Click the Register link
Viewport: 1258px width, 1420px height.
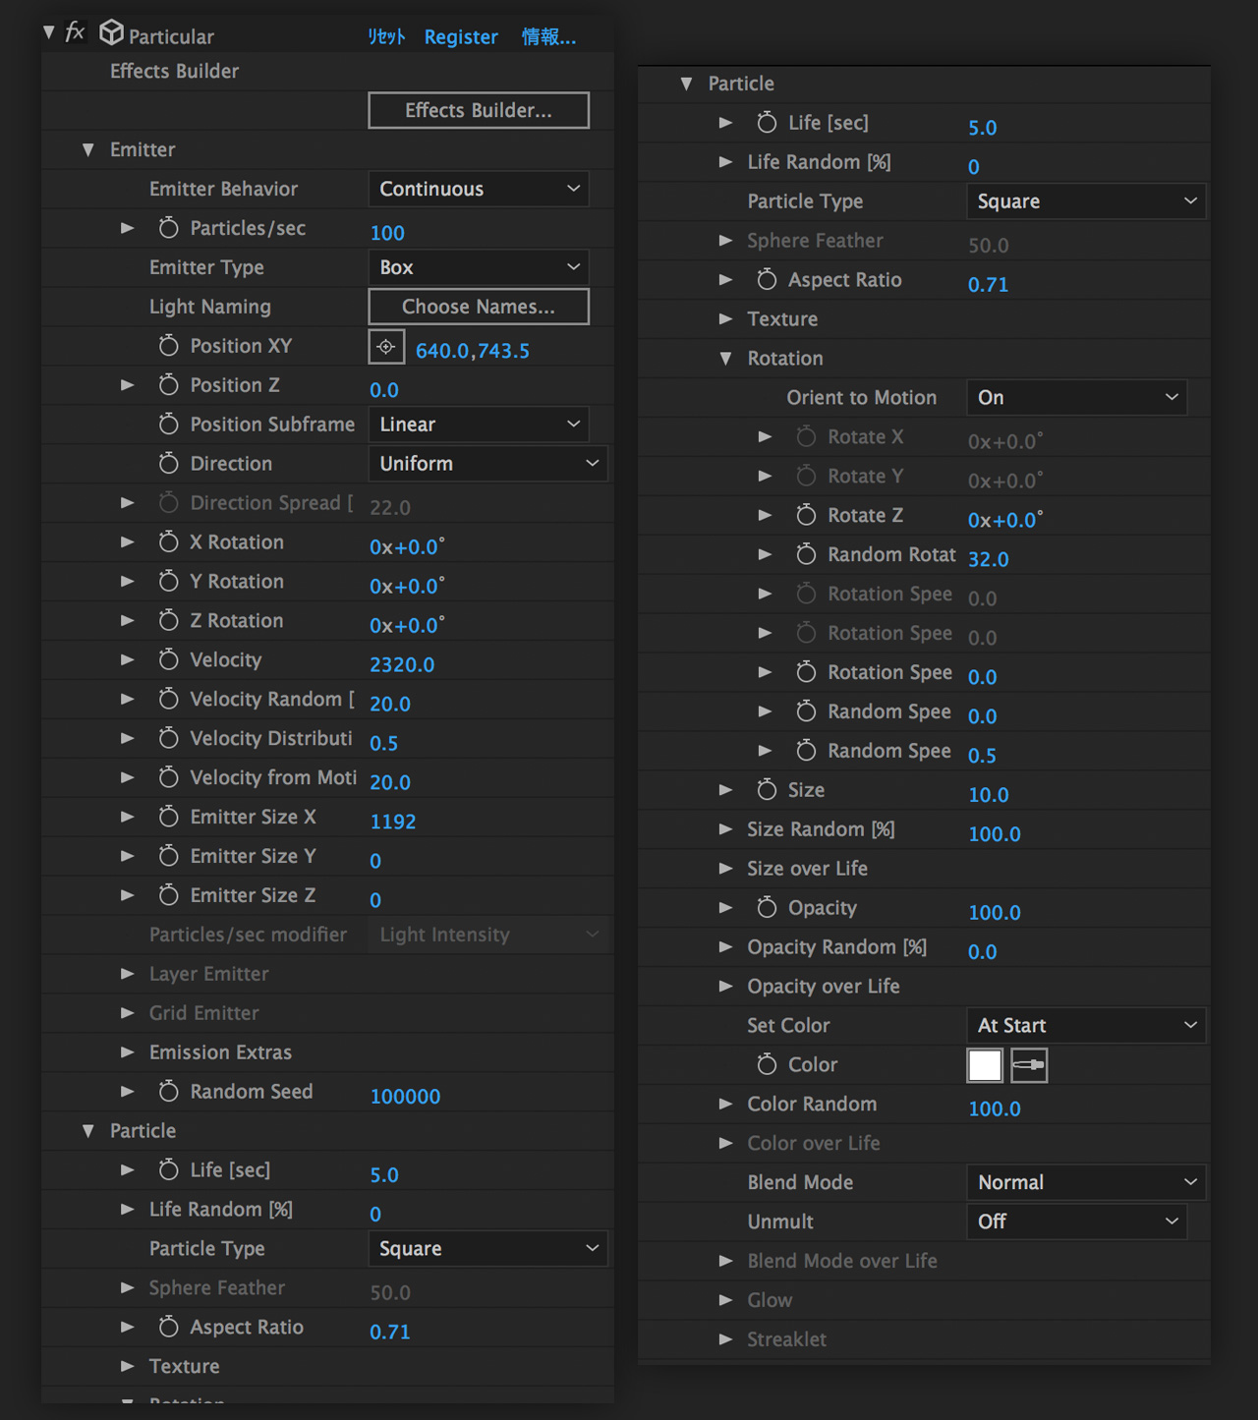coord(461,37)
